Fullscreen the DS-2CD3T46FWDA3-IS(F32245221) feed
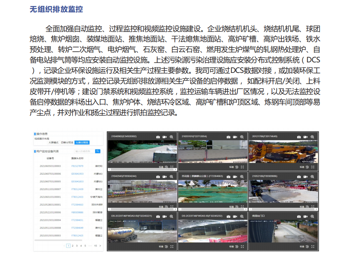The width and height of the screenshot is (350, 263). click(x=172, y=246)
